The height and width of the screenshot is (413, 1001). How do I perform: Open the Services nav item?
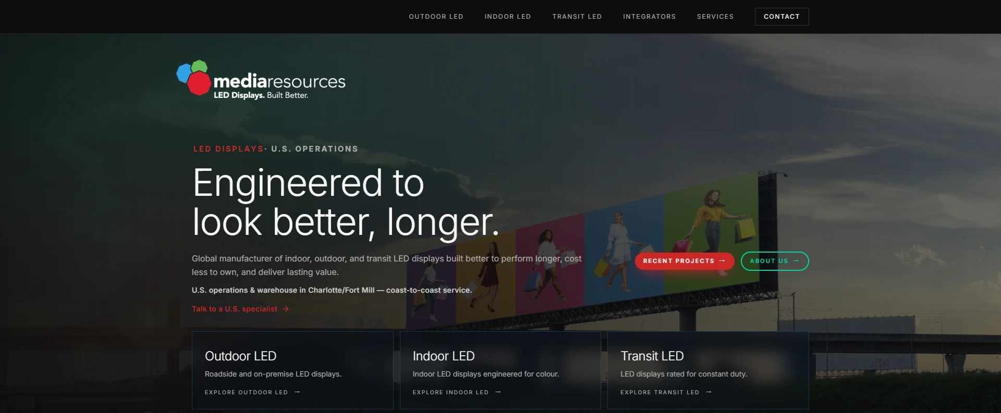coord(715,17)
